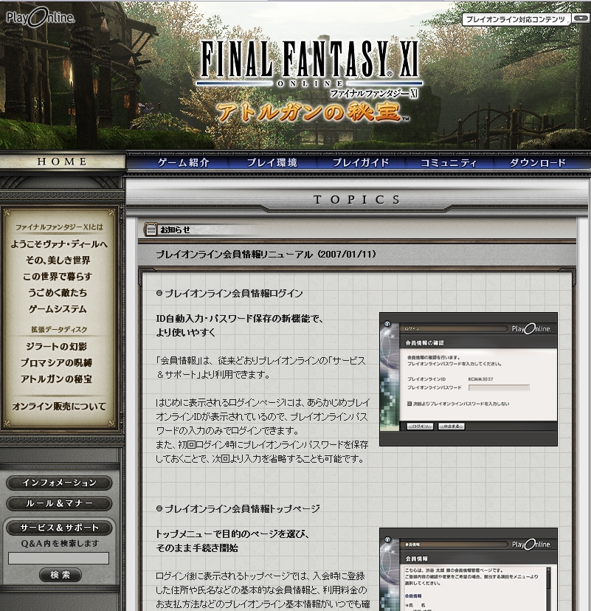Click the インフォメーション button
Image resolution: width=591 pixels, height=611 pixels.
59,483
